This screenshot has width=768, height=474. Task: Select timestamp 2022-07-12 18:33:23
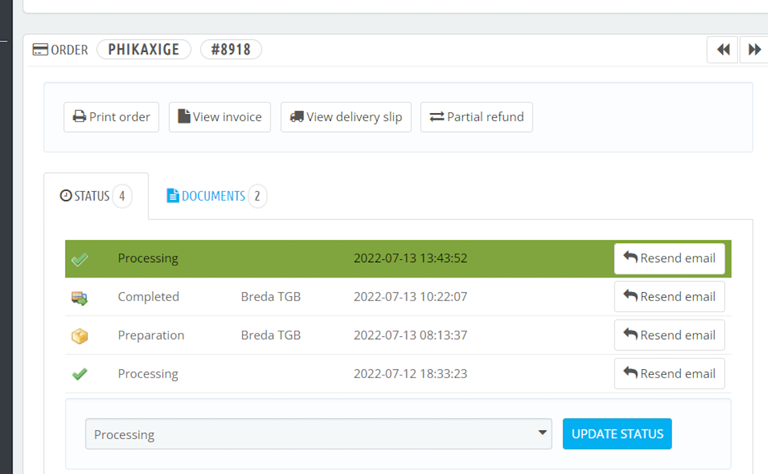411,373
